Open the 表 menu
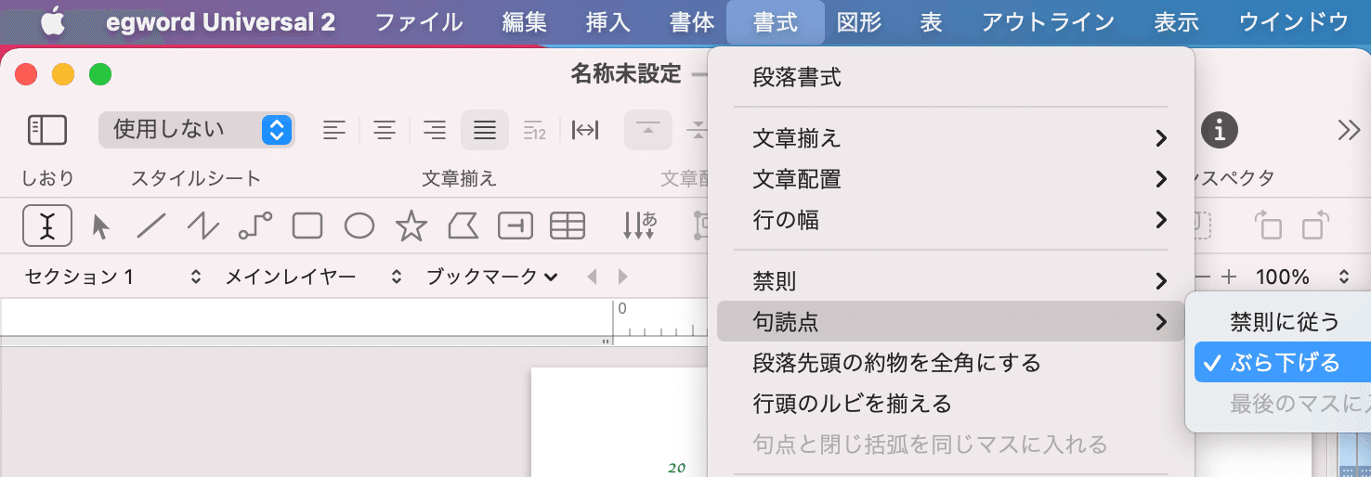Viewport: 1371px width, 477px height. (x=932, y=22)
